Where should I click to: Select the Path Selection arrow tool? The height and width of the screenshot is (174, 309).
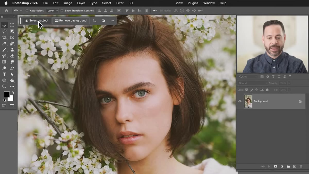tap(12, 74)
